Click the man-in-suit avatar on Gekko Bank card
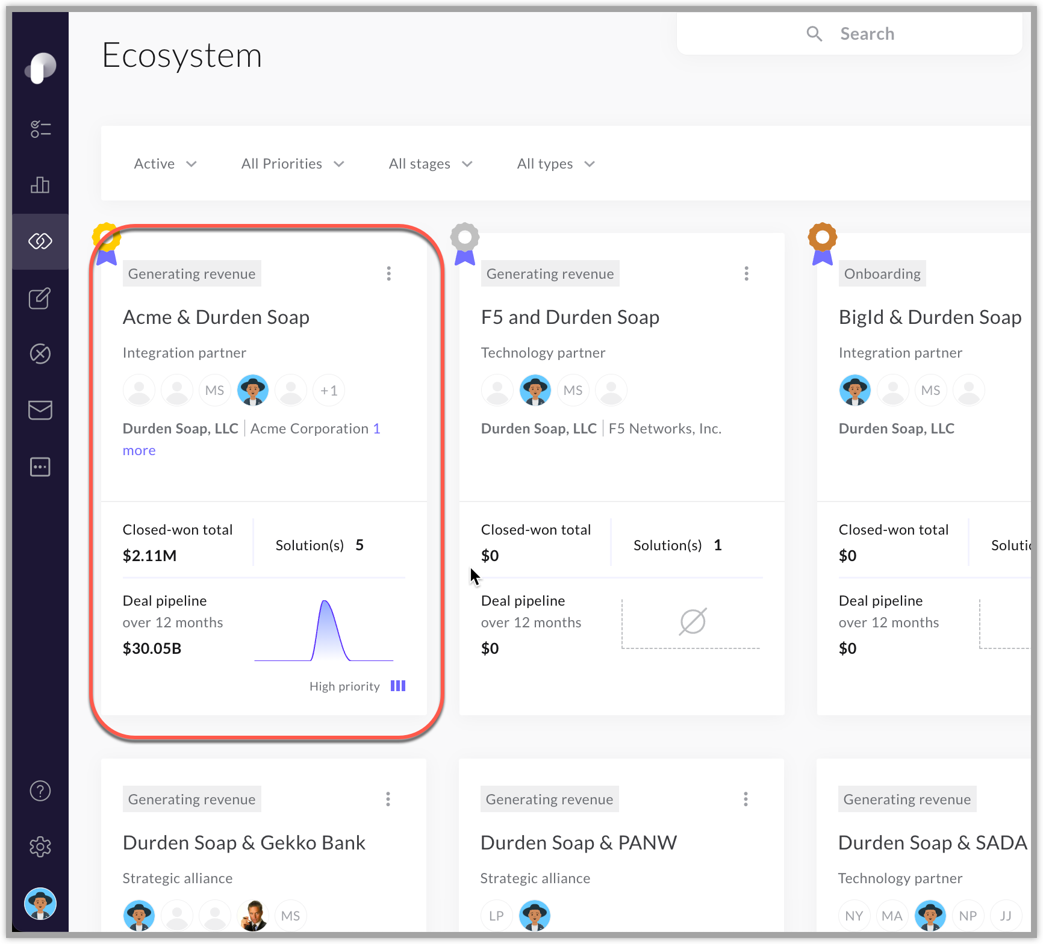This screenshot has width=1043, height=944. point(253,916)
